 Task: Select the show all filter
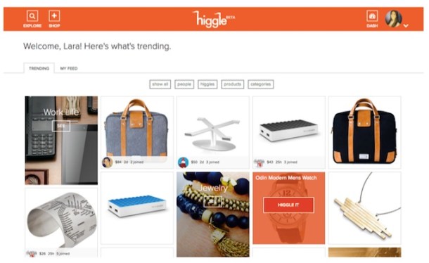(x=160, y=84)
